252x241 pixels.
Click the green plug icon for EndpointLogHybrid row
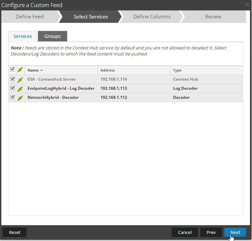coord(20,89)
